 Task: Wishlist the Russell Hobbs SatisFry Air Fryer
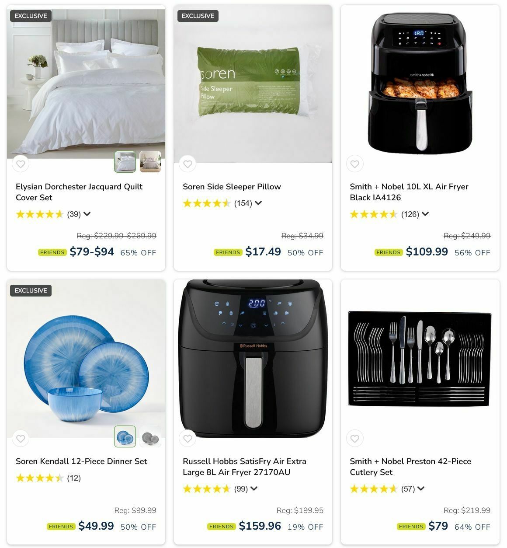pyautogui.click(x=188, y=439)
